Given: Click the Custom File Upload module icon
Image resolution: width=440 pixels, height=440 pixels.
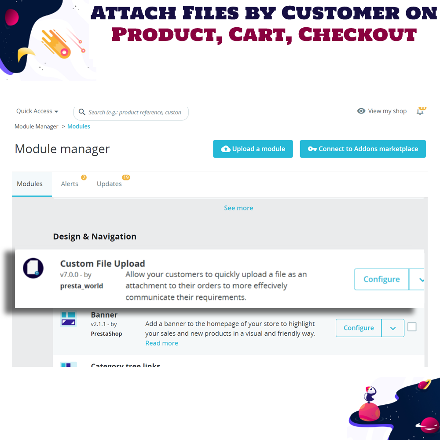Looking at the screenshot, I should pyautogui.click(x=33, y=268).
